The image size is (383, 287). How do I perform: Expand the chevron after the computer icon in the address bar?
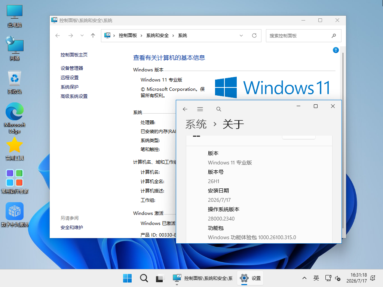tap(114, 36)
